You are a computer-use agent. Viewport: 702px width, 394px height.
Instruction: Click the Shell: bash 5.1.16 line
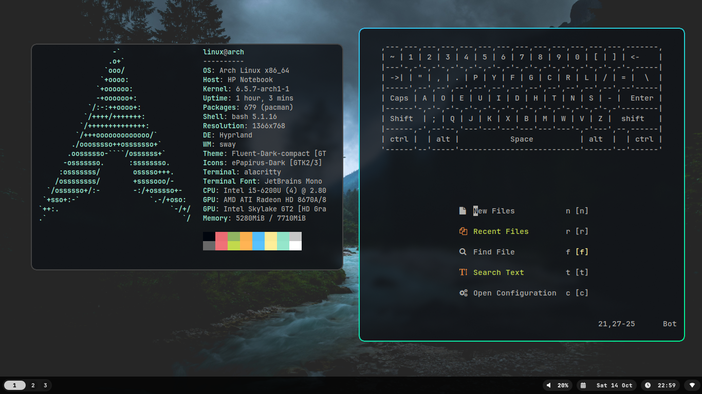click(240, 116)
